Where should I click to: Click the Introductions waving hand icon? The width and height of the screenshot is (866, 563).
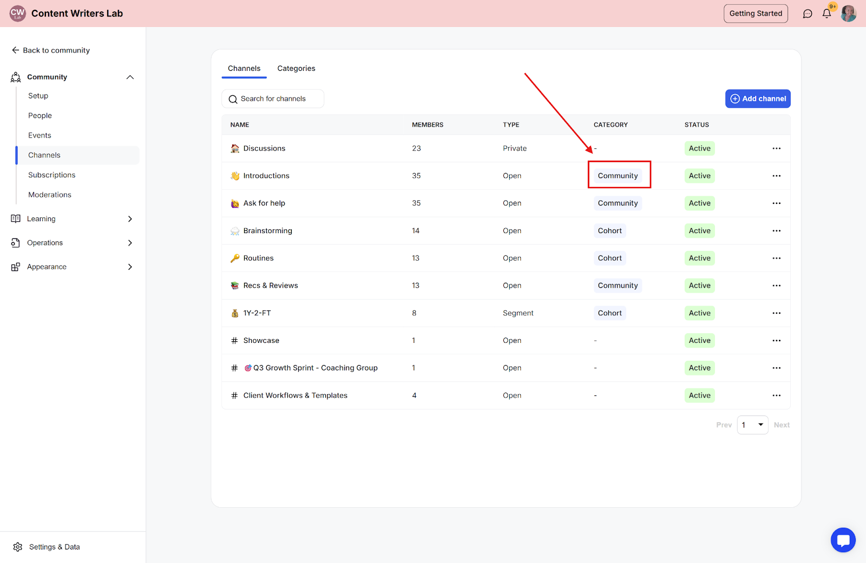(235, 176)
